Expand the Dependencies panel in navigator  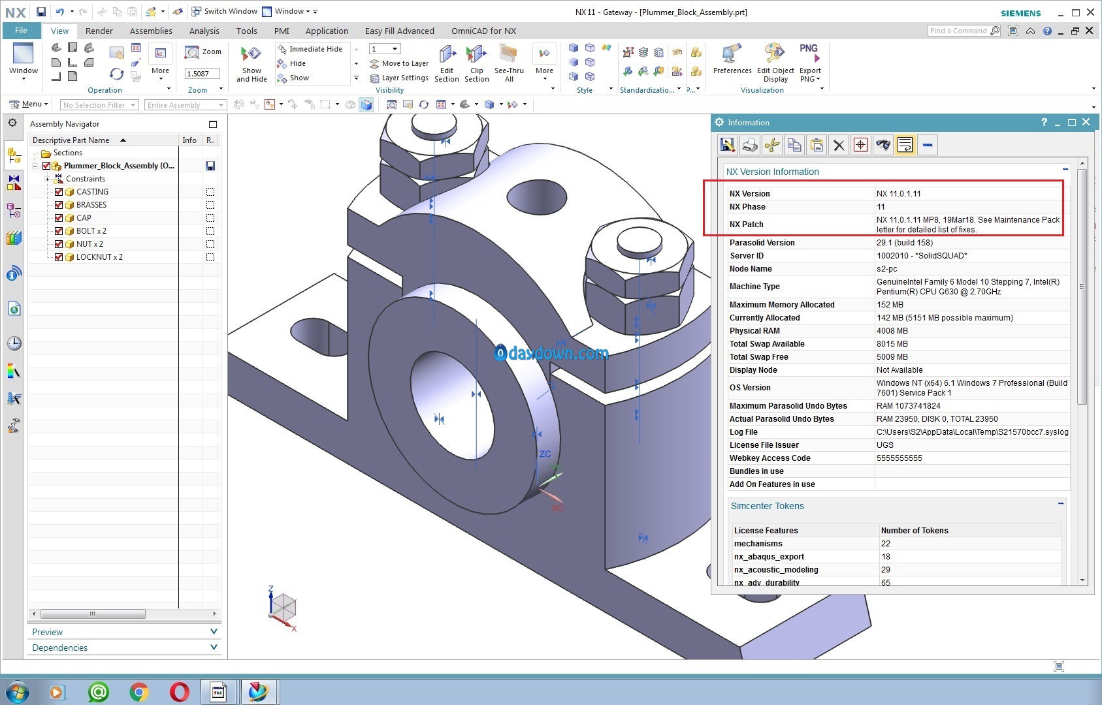pos(214,647)
